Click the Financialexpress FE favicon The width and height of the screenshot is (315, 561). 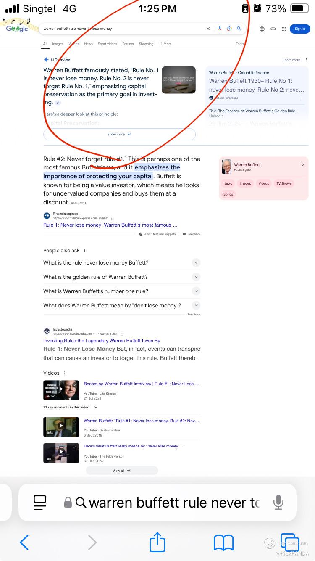click(47, 216)
